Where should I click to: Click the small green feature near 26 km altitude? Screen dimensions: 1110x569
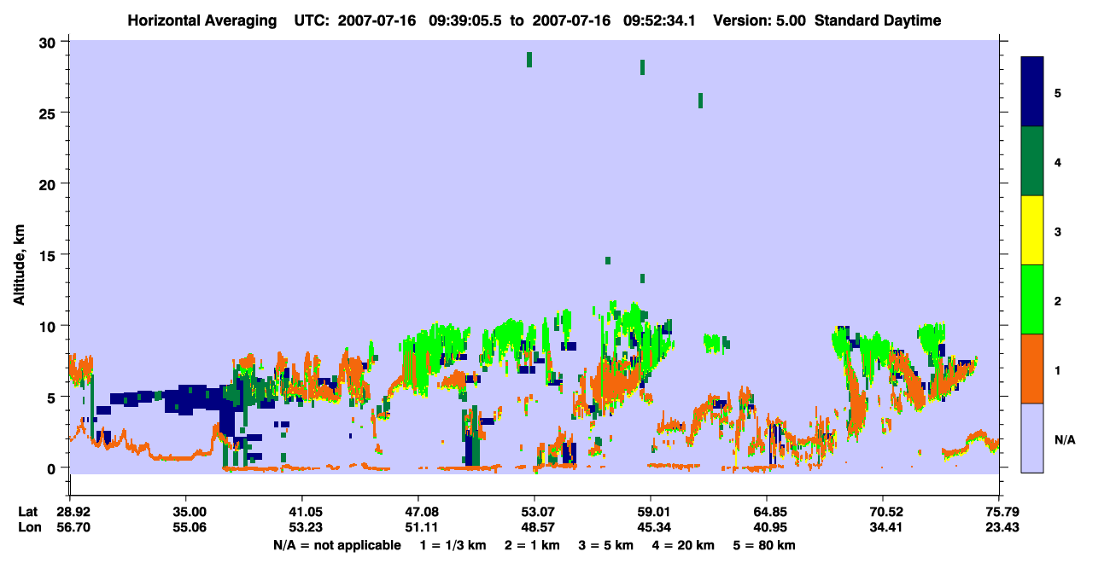(x=700, y=101)
